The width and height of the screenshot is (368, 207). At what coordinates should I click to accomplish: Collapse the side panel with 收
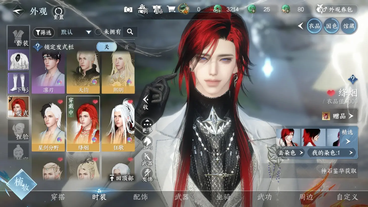click(146, 102)
